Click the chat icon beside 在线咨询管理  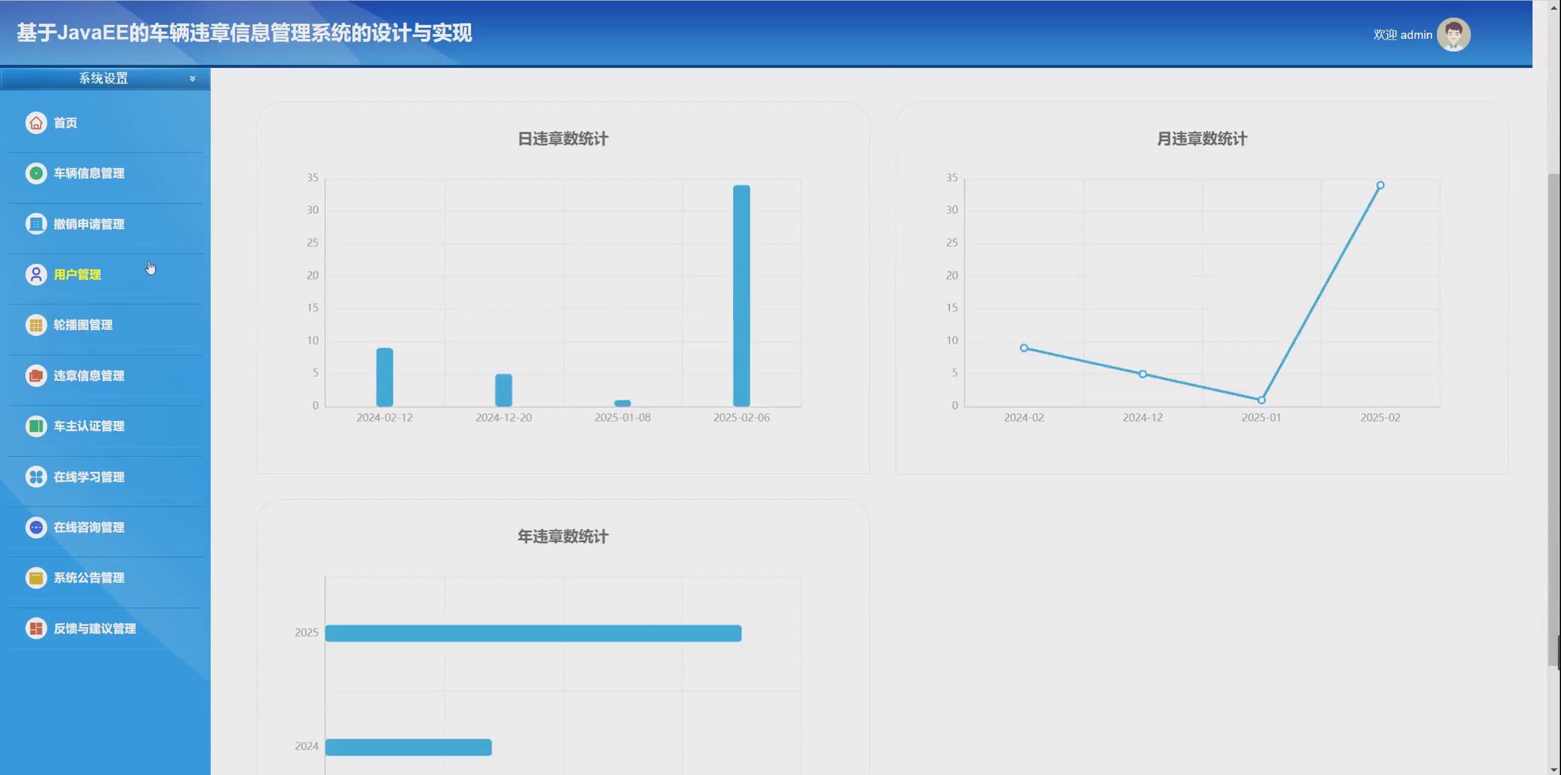point(36,527)
